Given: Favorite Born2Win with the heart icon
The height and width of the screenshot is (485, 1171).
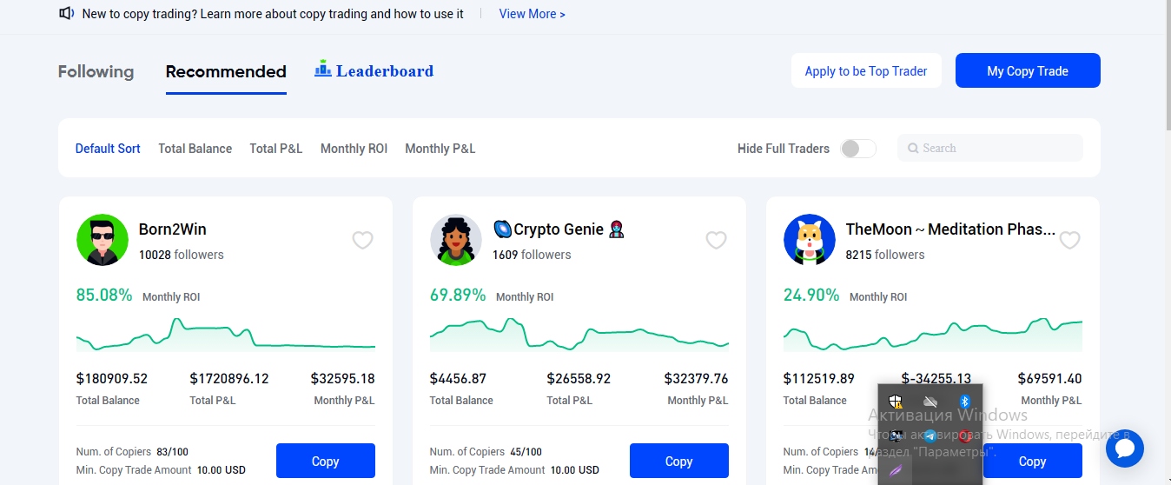Looking at the screenshot, I should (x=362, y=240).
